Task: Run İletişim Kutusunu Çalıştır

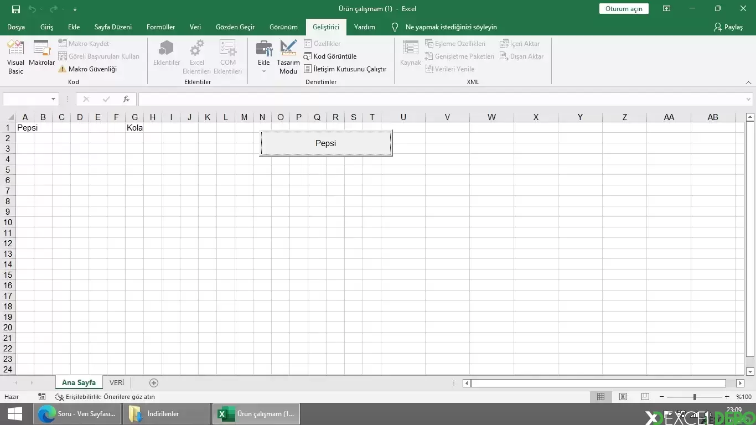Action: click(x=345, y=69)
